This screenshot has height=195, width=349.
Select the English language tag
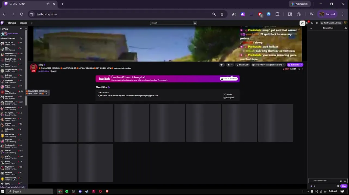click(53, 71)
